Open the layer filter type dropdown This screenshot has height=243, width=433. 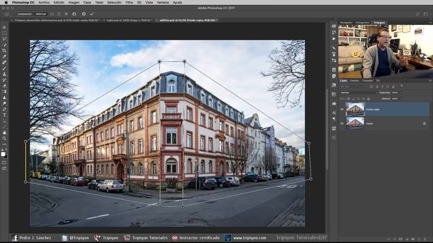coord(354,86)
